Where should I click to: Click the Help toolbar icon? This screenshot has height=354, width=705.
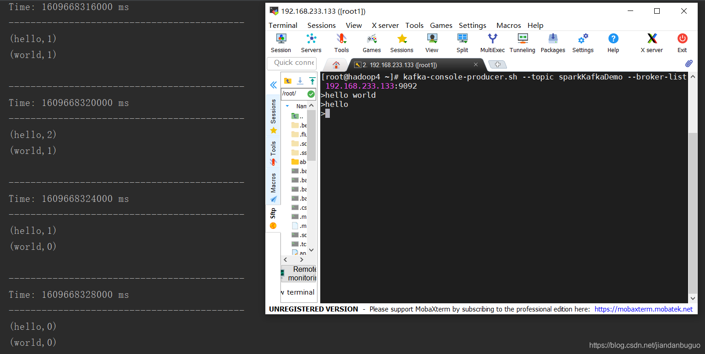tap(613, 43)
